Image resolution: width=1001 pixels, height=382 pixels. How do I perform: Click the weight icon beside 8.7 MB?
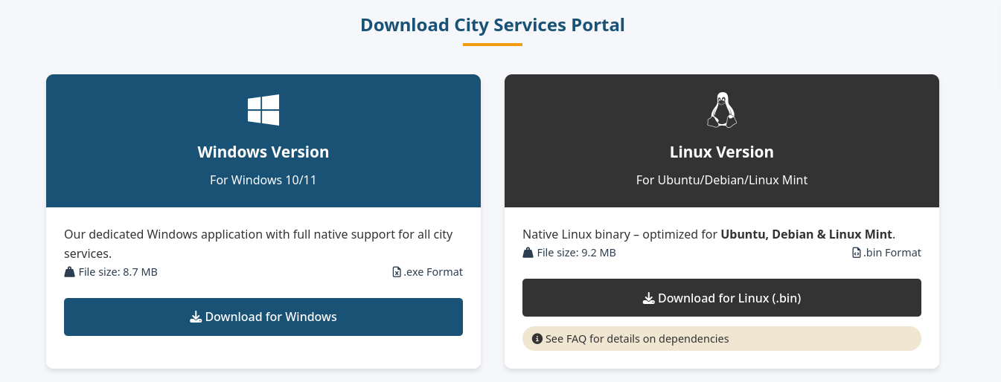(70, 272)
